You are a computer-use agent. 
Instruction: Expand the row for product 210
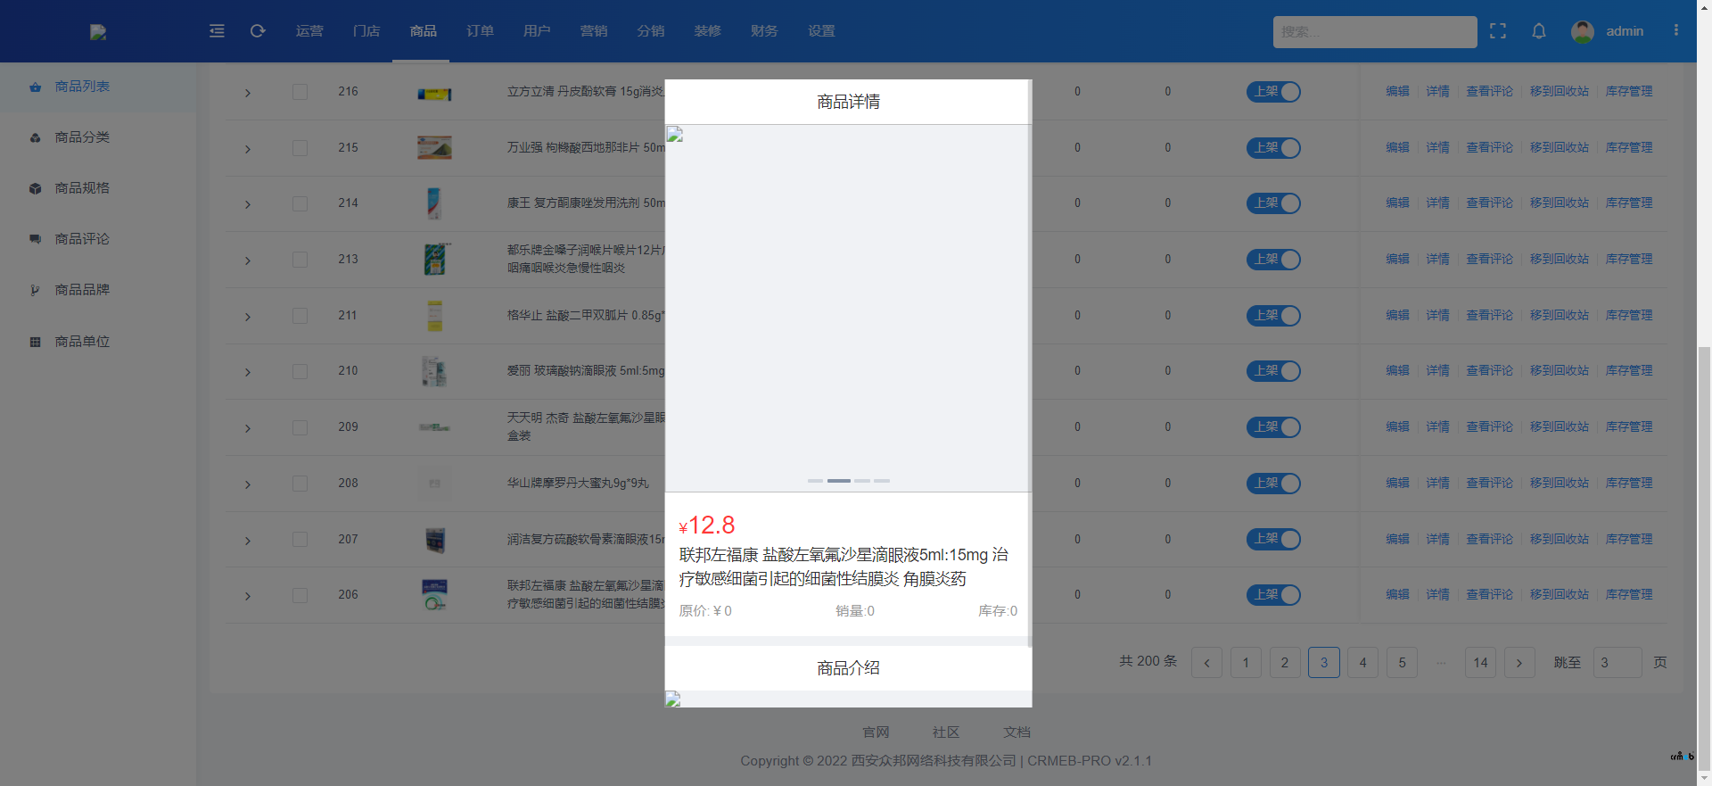248,372
